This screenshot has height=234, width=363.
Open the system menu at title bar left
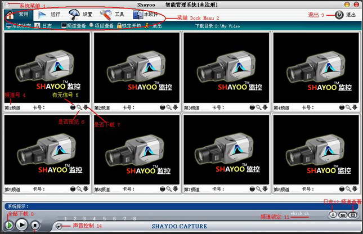(7, 4)
